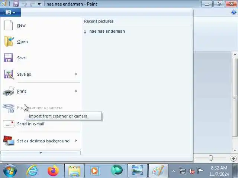The image size is (238, 178).
Task: Select New from the menu
Action: coord(41,25)
